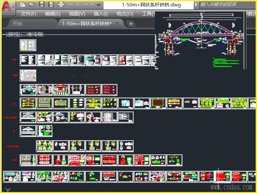Redo the previous action
Viewport: 257px width, 193px height.
85,5
